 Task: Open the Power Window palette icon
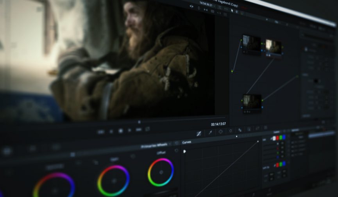point(220,131)
